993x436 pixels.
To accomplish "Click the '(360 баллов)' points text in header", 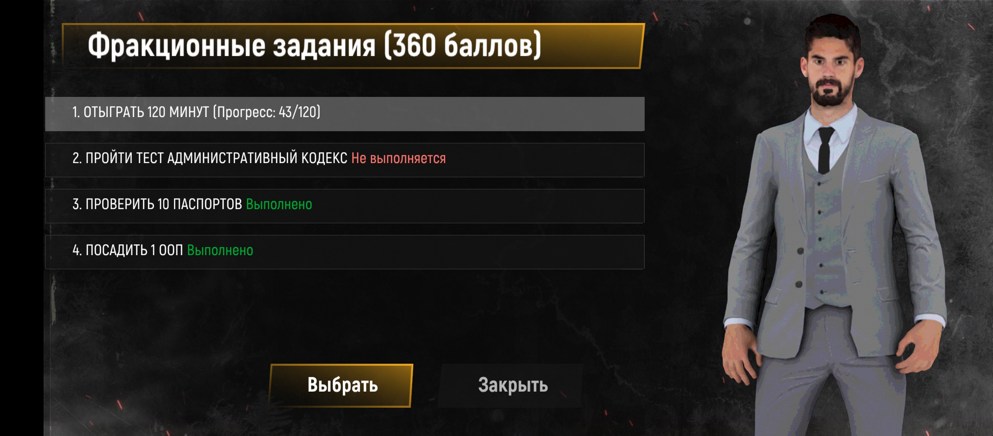I will coord(462,46).
